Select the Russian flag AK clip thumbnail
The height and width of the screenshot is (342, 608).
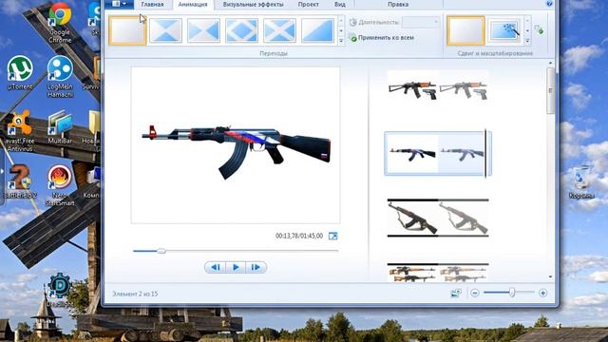click(x=438, y=154)
